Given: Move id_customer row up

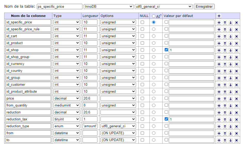Looking at the screenshot, I should [225, 85].
